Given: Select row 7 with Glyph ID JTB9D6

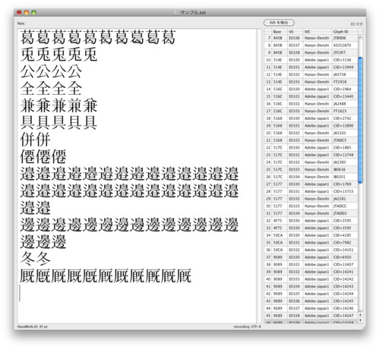Looking at the screenshot, I should point(311,38).
